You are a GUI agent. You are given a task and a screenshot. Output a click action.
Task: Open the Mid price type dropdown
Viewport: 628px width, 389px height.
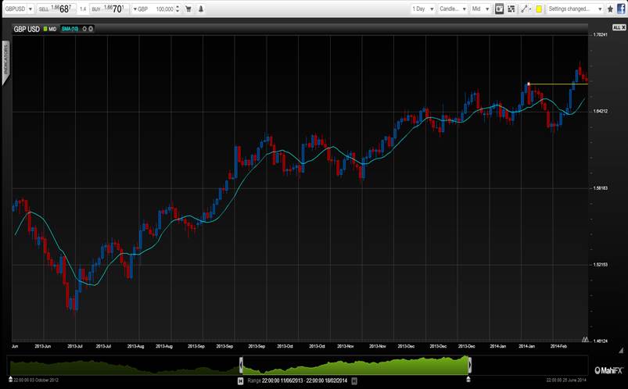[481, 9]
